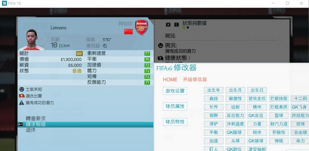Click the 冲刺速度 attribute button
The height and width of the screenshot is (151, 309).
click(x=235, y=124)
